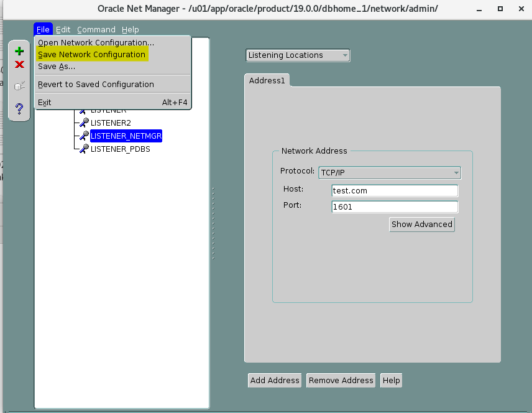
Task: Open the File menu
Action: (x=43, y=30)
